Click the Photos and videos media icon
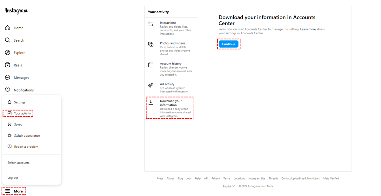381x196 pixels. (x=151, y=44)
